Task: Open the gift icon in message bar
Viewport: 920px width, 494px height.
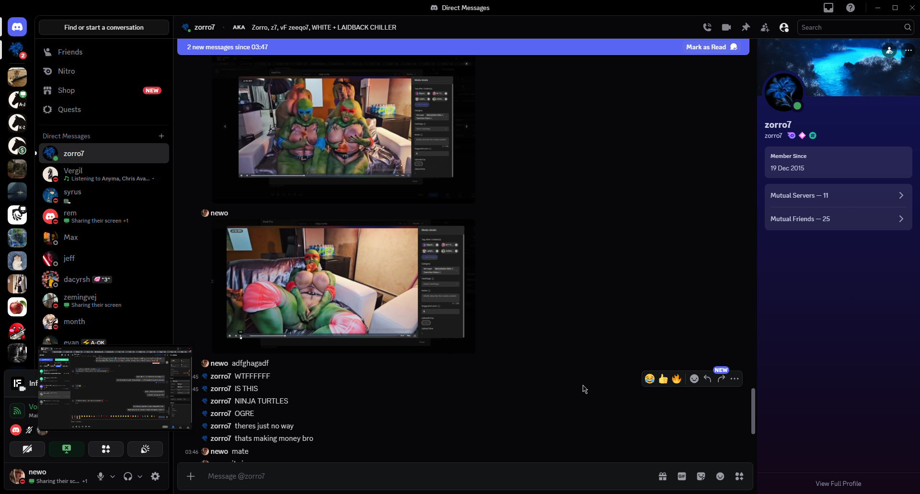Action: (x=663, y=476)
